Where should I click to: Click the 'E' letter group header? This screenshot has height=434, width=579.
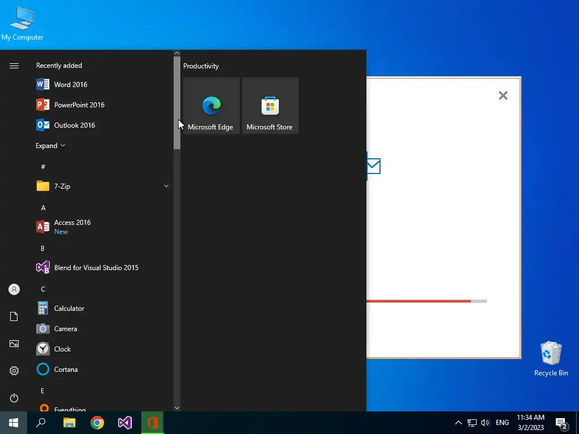point(42,390)
